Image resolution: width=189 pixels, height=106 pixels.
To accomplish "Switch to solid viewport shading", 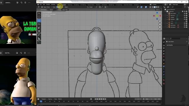I will [155, 7].
